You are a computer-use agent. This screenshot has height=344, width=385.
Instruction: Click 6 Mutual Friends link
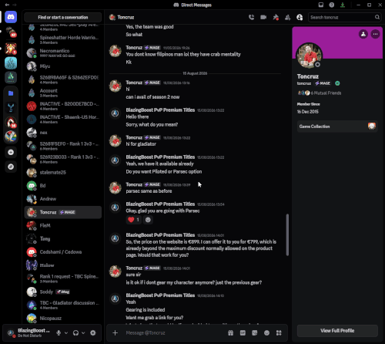click(x=326, y=93)
